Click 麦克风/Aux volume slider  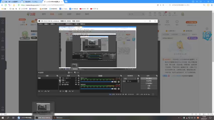click(97, 82)
